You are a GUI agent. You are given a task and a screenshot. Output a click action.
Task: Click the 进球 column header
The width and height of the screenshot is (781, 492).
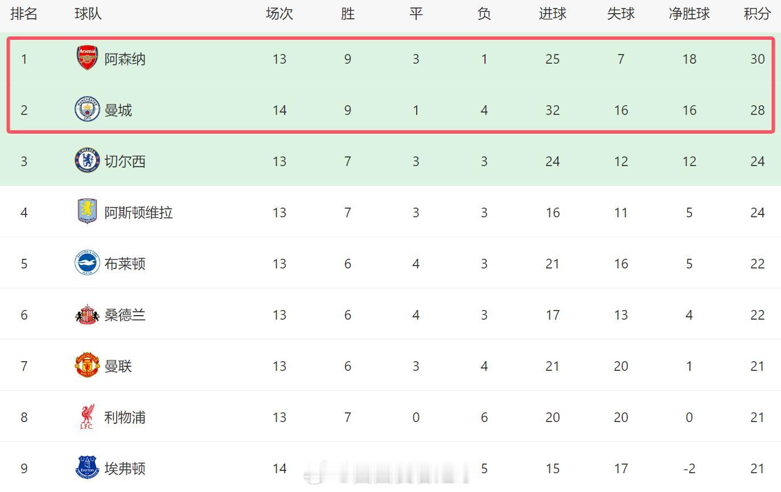coord(552,14)
